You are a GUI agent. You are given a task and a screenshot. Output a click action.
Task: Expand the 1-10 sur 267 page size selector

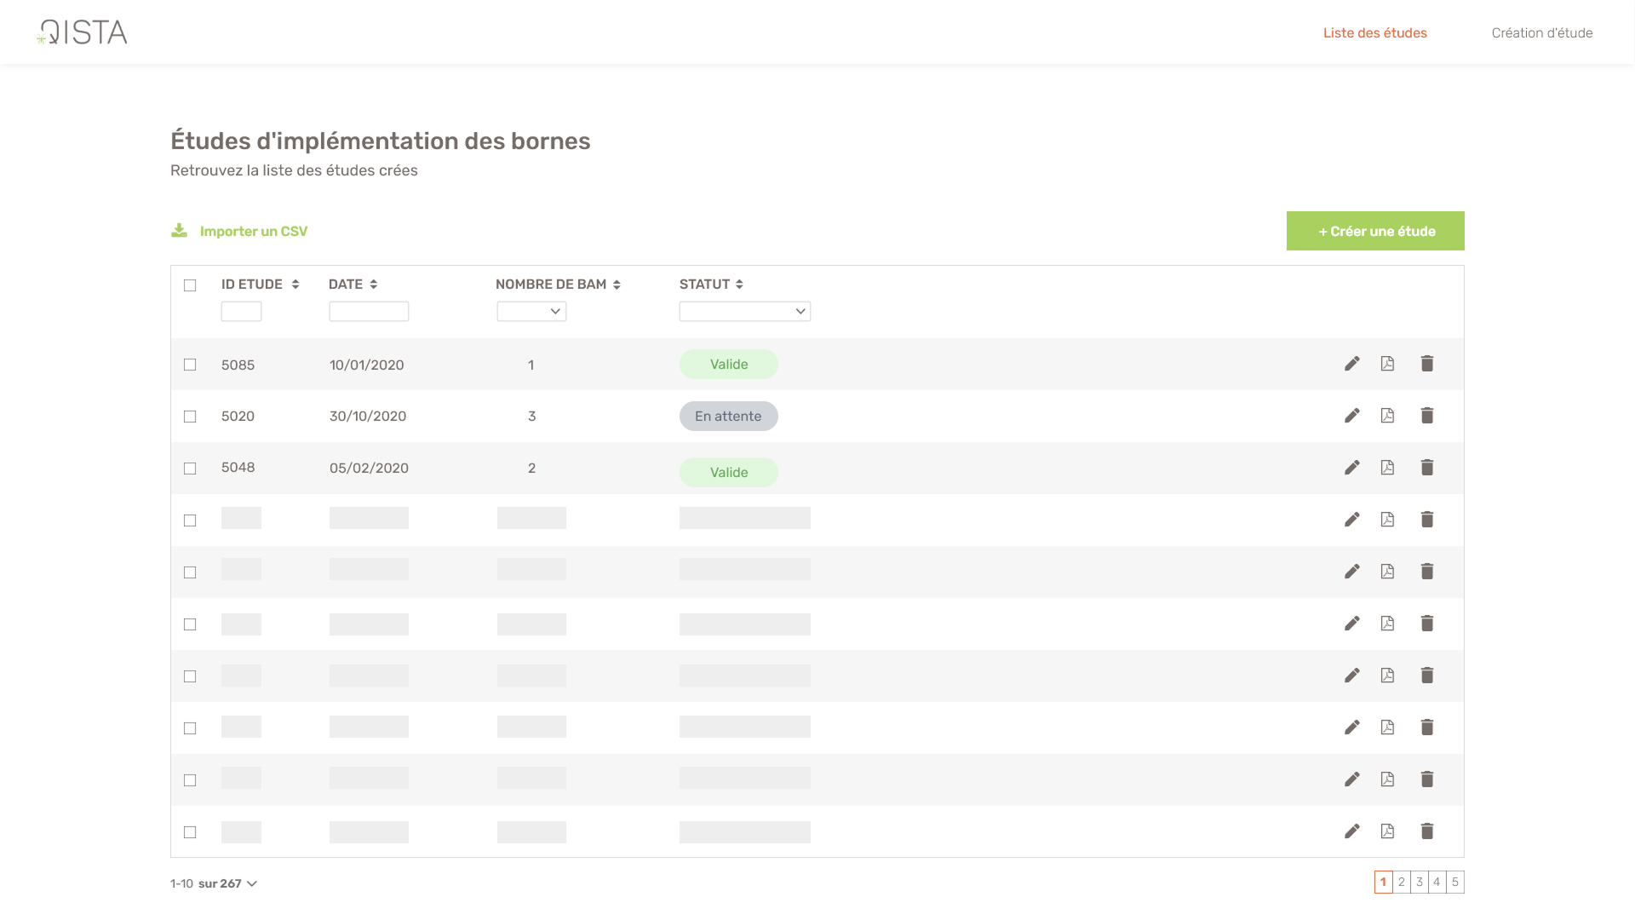click(251, 884)
